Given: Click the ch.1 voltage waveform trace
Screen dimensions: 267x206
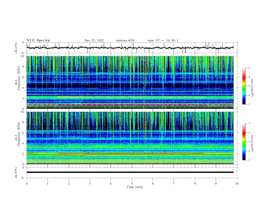Looking at the screenshot, I should 130,48.
